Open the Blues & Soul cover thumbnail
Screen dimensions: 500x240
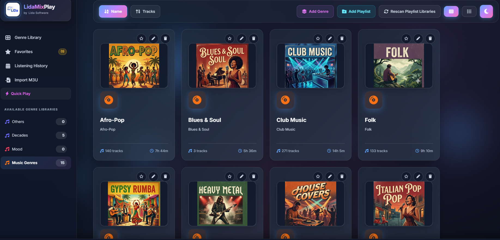pos(222,66)
